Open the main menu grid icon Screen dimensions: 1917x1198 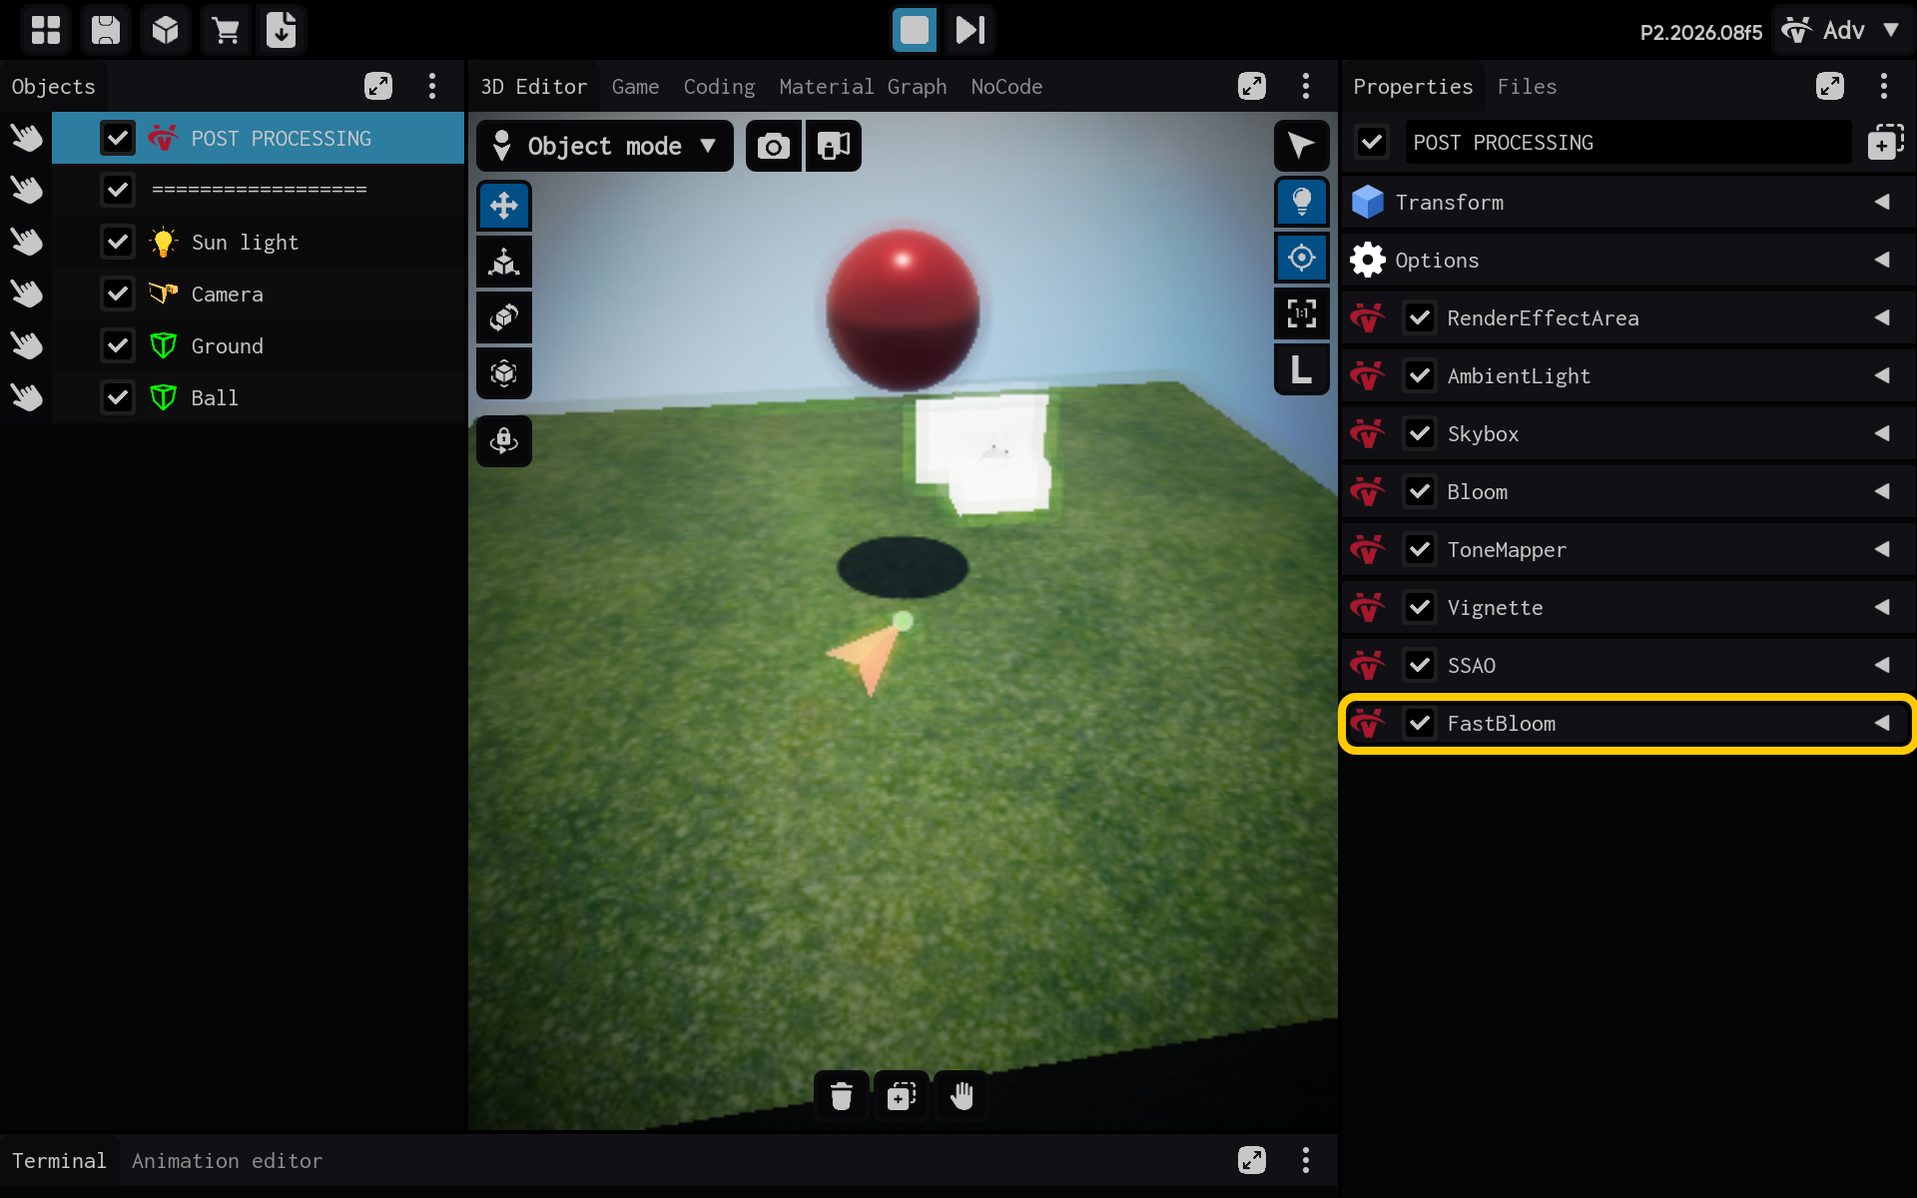46,30
